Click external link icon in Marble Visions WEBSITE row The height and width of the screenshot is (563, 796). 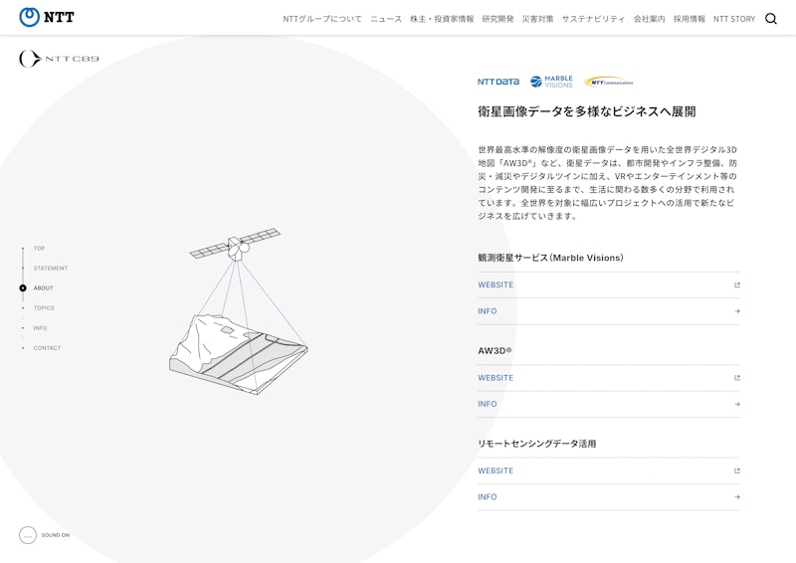pos(737,284)
